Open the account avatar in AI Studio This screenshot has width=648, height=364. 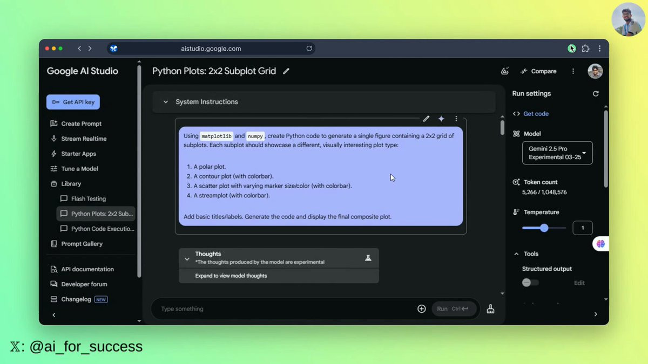pyautogui.click(x=595, y=71)
